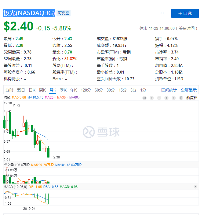Open the 120分 chart interval
The height and width of the screenshot is (215, 211).
click(86, 90)
